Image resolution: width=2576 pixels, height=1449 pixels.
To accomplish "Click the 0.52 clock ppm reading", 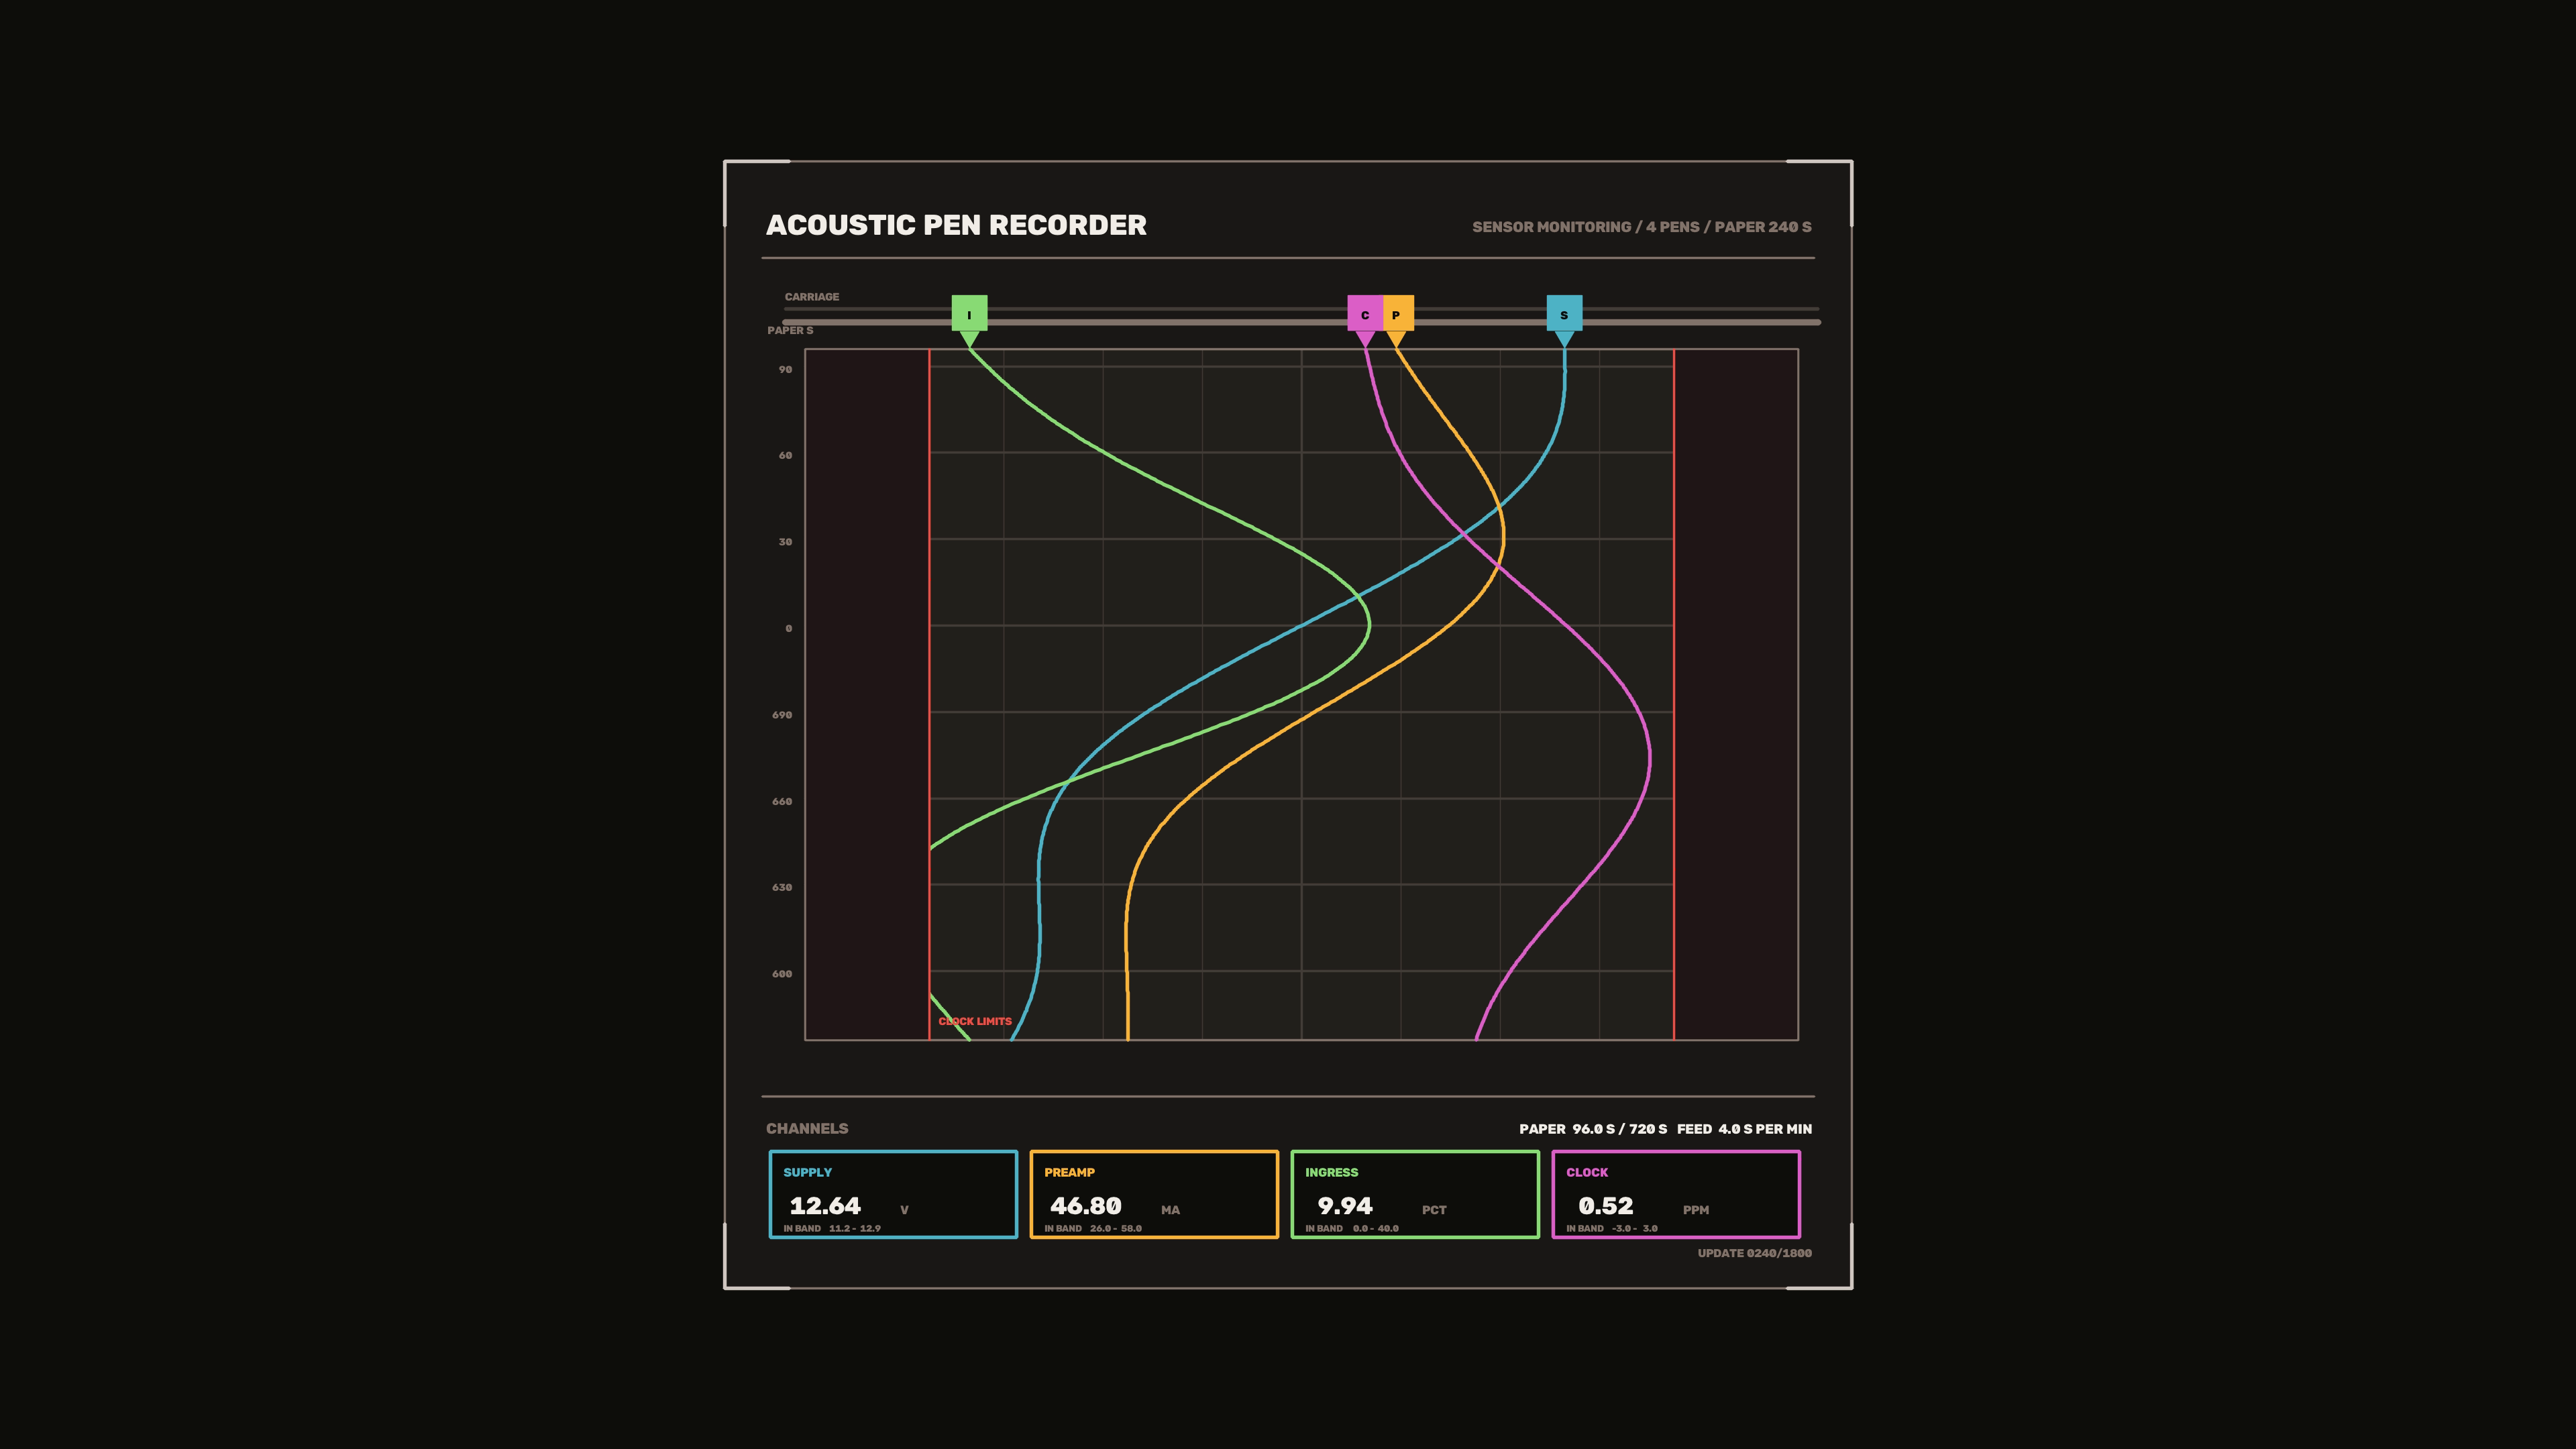I will click(x=1606, y=1206).
